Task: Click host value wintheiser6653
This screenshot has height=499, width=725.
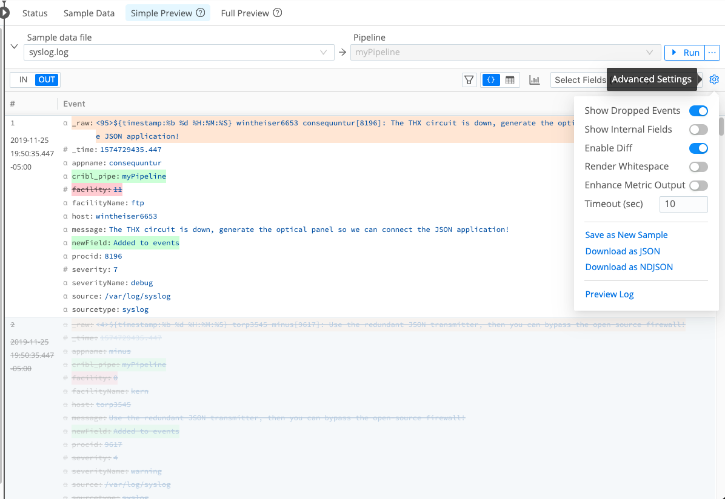Action: [126, 216]
